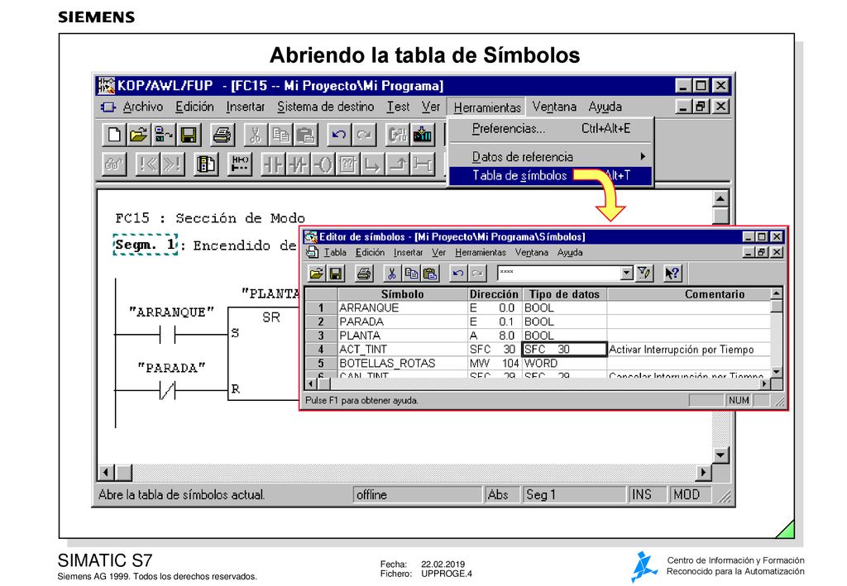
Task: Open the Sistema de destino menu
Action: click(x=326, y=107)
